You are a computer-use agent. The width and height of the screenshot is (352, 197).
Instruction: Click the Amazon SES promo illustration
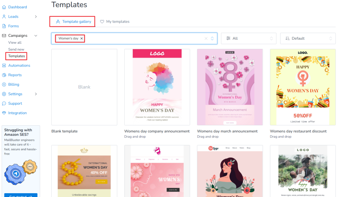click(21, 172)
